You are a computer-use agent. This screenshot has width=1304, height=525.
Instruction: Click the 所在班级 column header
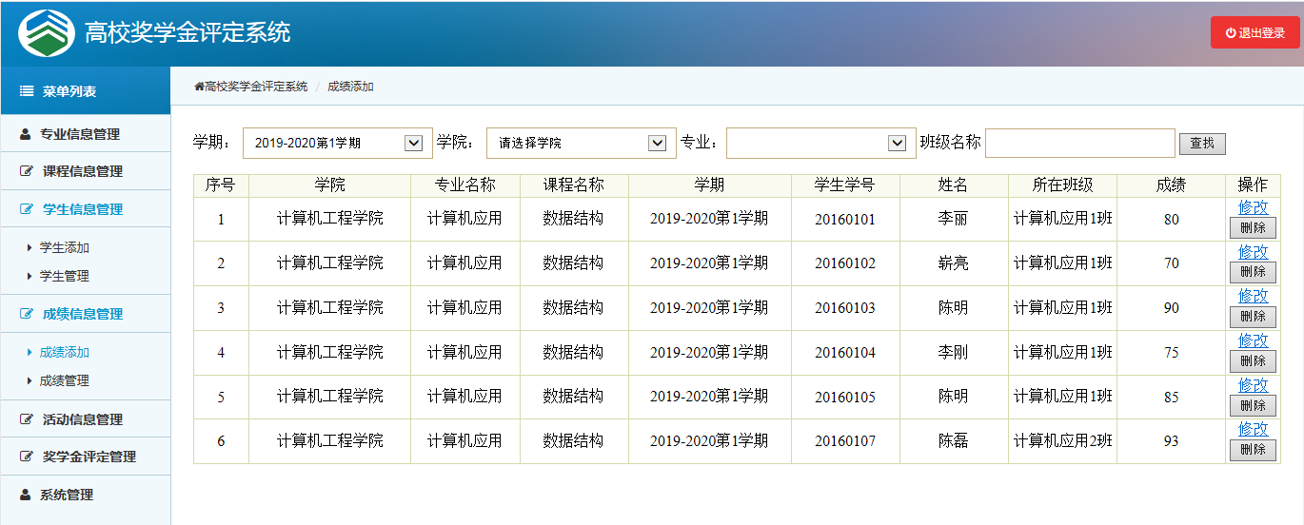1062,185
